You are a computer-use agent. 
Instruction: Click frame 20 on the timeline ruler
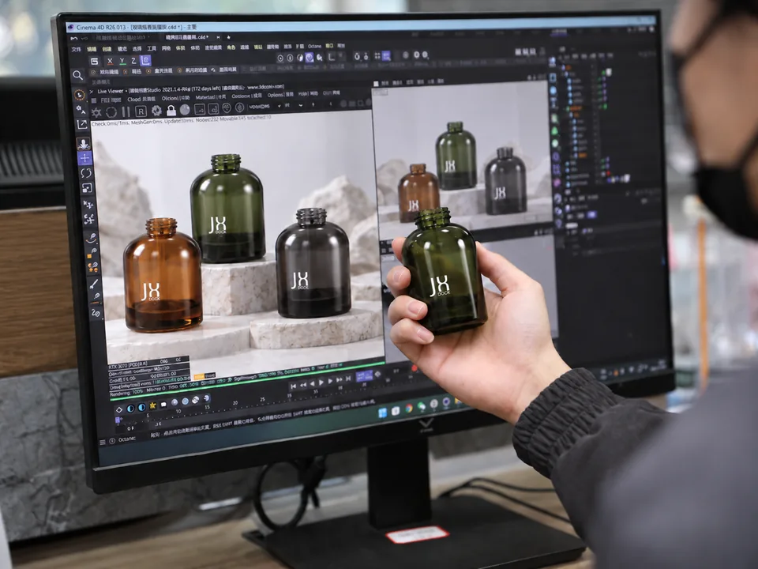235,402
